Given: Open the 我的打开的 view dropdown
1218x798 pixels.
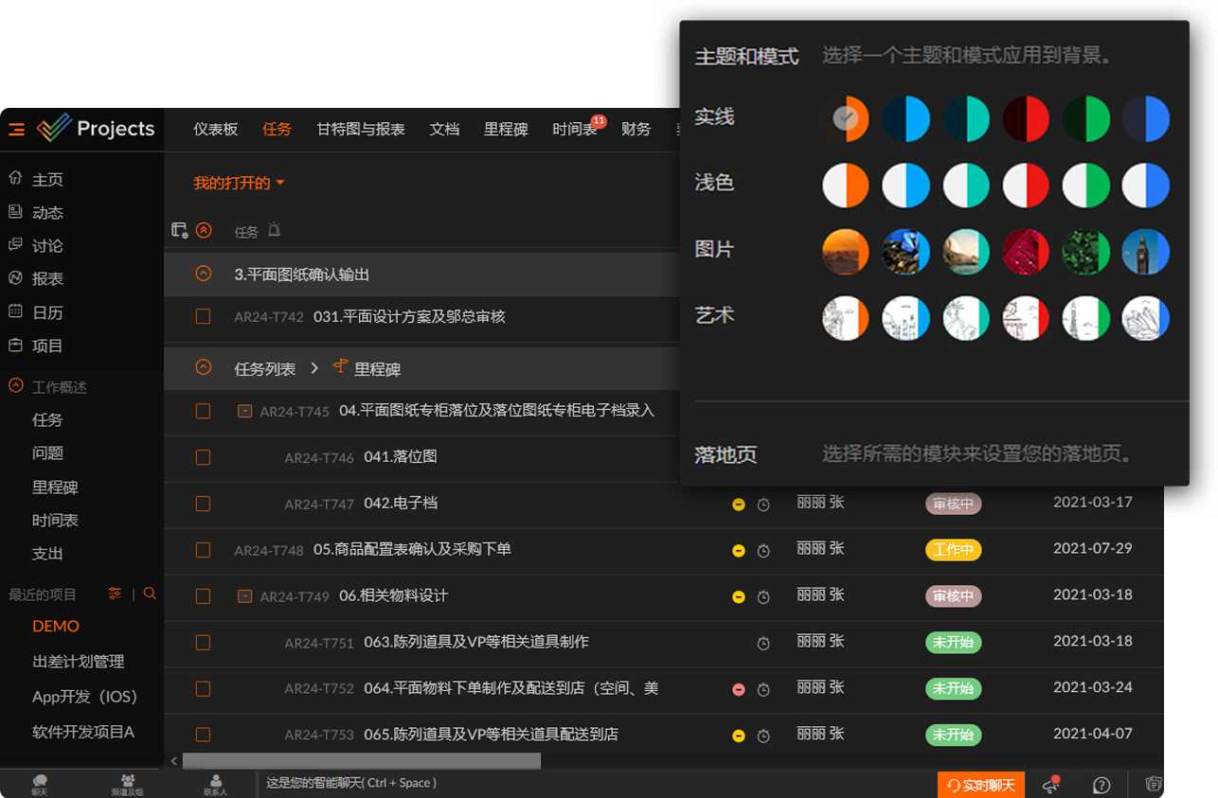Looking at the screenshot, I should point(239,183).
